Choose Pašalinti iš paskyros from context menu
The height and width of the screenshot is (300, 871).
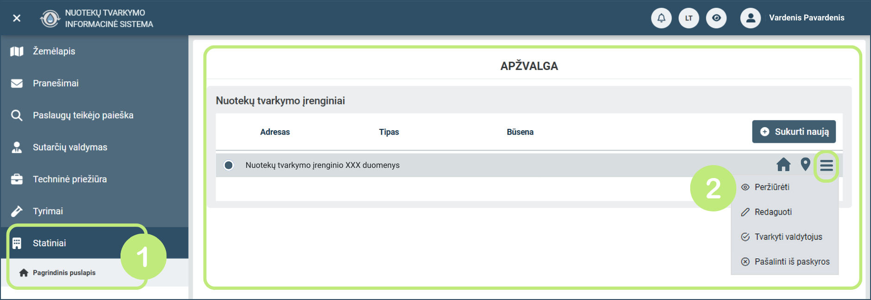point(785,262)
